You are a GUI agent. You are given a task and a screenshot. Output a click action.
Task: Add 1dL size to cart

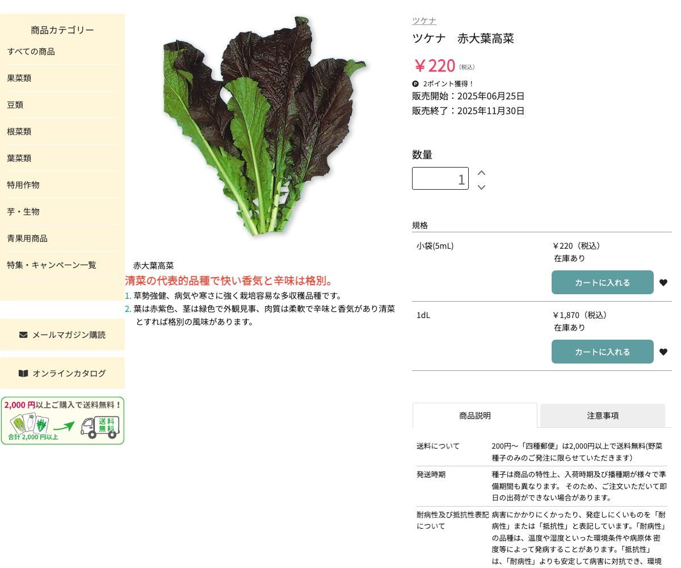click(x=602, y=352)
